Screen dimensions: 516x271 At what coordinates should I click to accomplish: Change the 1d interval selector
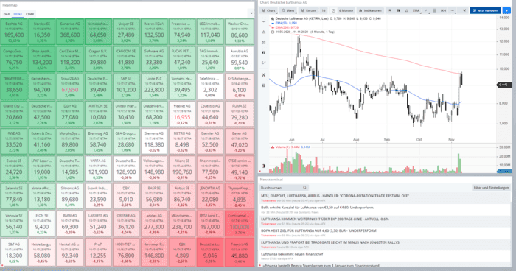(323, 10)
